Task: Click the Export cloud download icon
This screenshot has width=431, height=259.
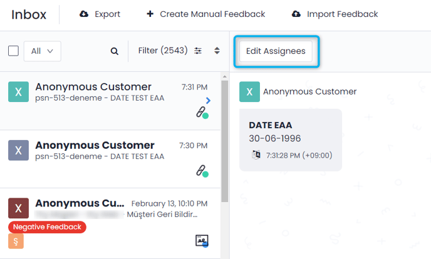Action: (x=84, y=14)
